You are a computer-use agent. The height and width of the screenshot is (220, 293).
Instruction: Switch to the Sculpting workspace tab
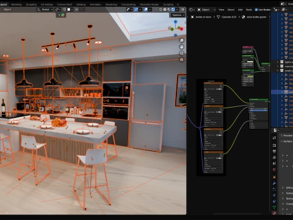[31, 4]
